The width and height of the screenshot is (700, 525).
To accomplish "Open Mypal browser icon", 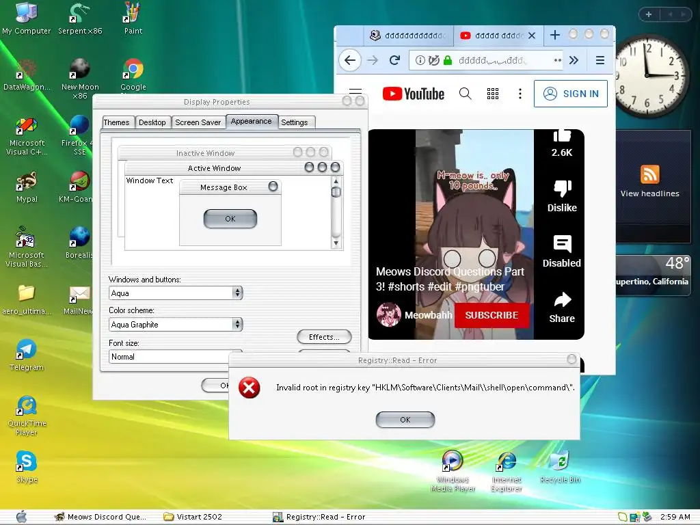I will point(27,187).
